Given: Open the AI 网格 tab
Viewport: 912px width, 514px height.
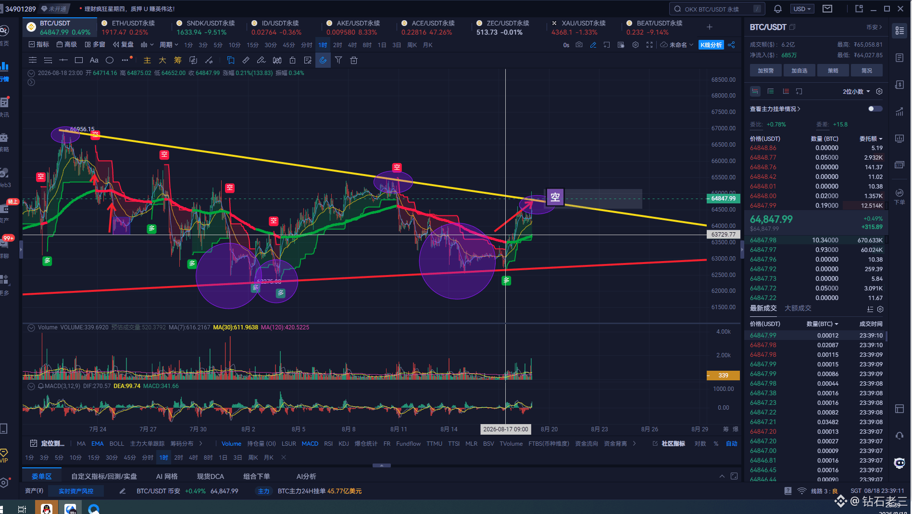Looking at the screenshot, I should pyautogui.click(x=167, y=476).
